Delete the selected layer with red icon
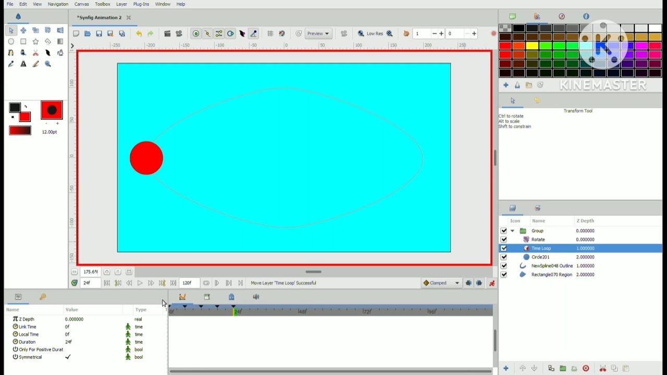The image size is (667, 375). [586, 369]
